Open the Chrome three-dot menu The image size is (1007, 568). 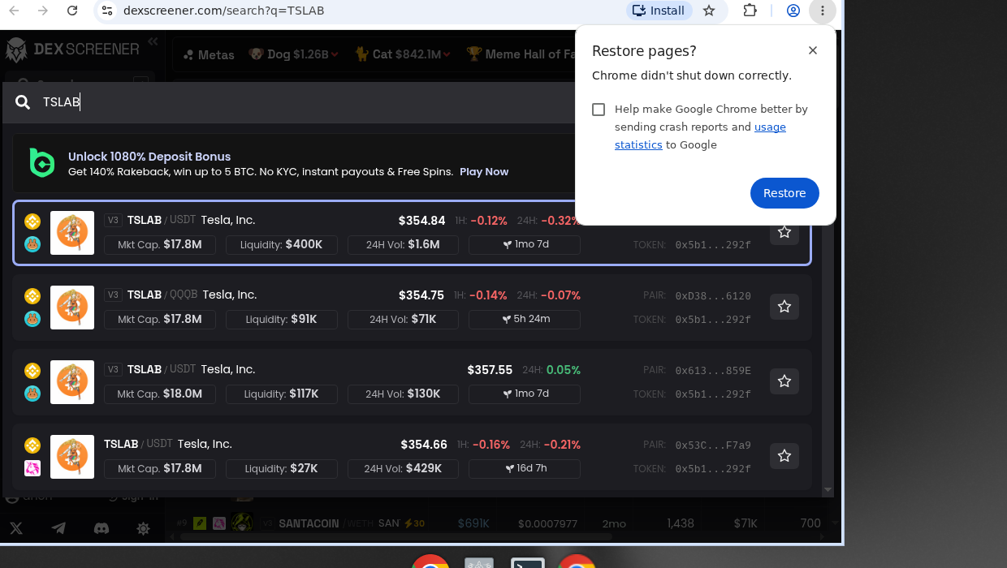click(x=823, y=11)
